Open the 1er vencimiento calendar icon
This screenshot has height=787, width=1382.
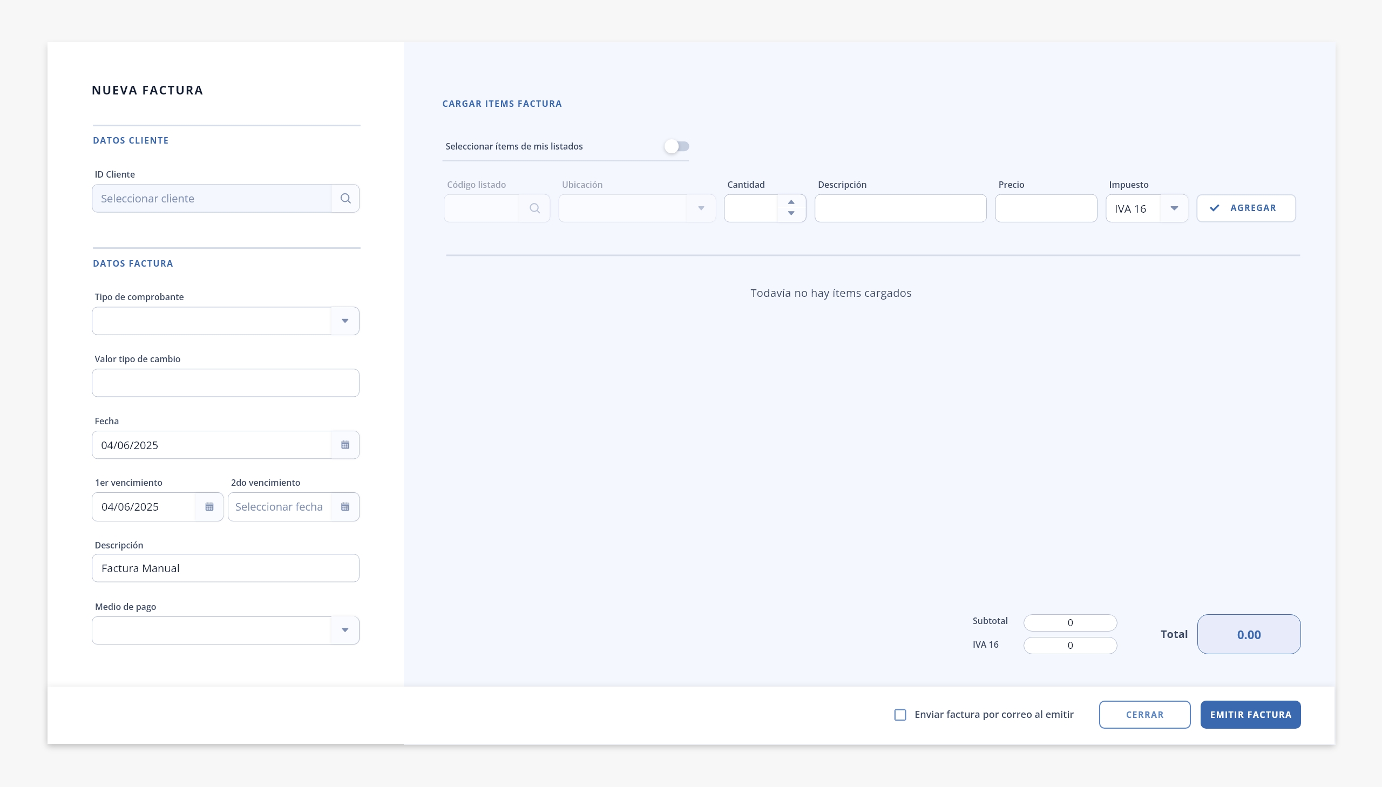pyautogui.click(x=209, y=506)
